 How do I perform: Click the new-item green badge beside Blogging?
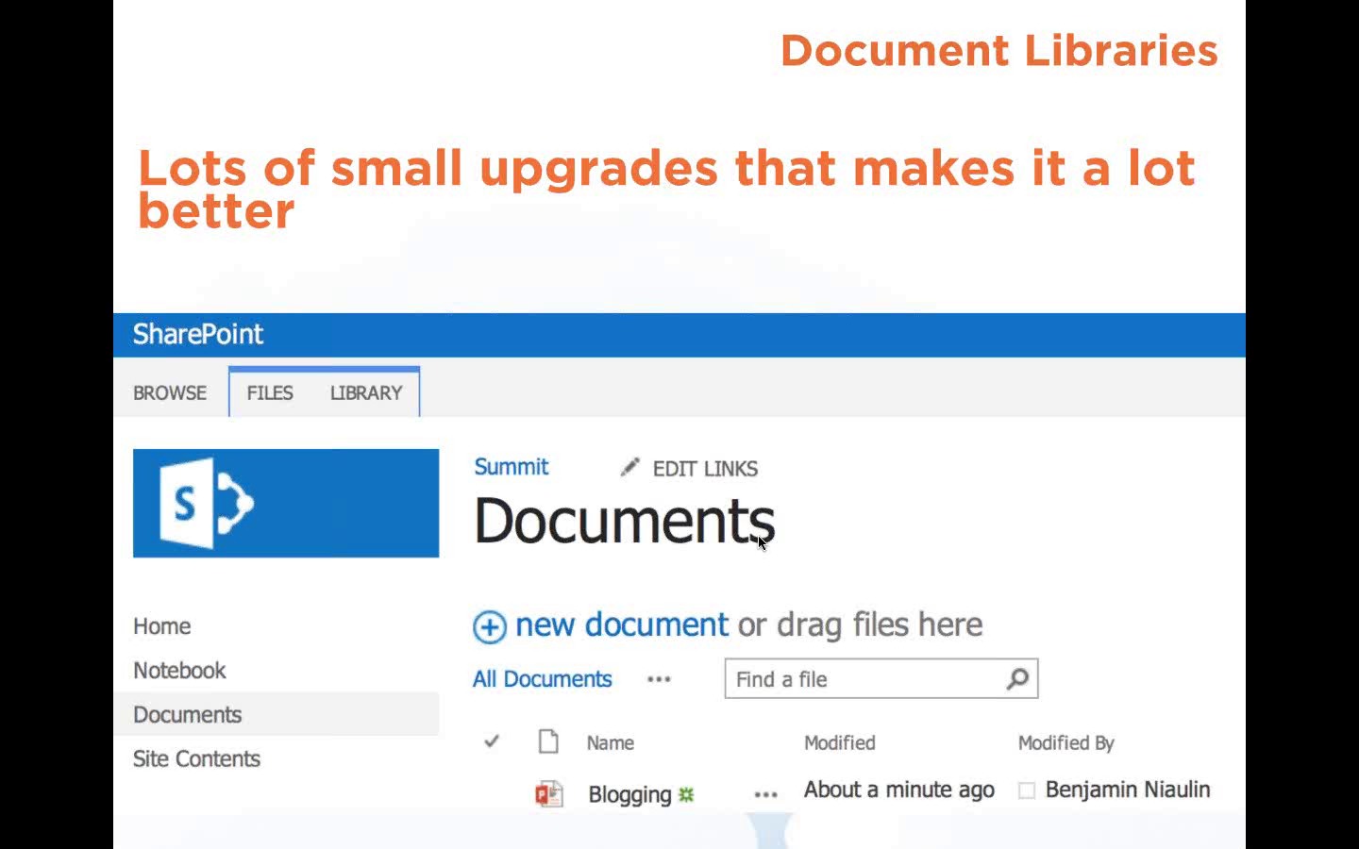pyautogui.click(x=686, y=794)
